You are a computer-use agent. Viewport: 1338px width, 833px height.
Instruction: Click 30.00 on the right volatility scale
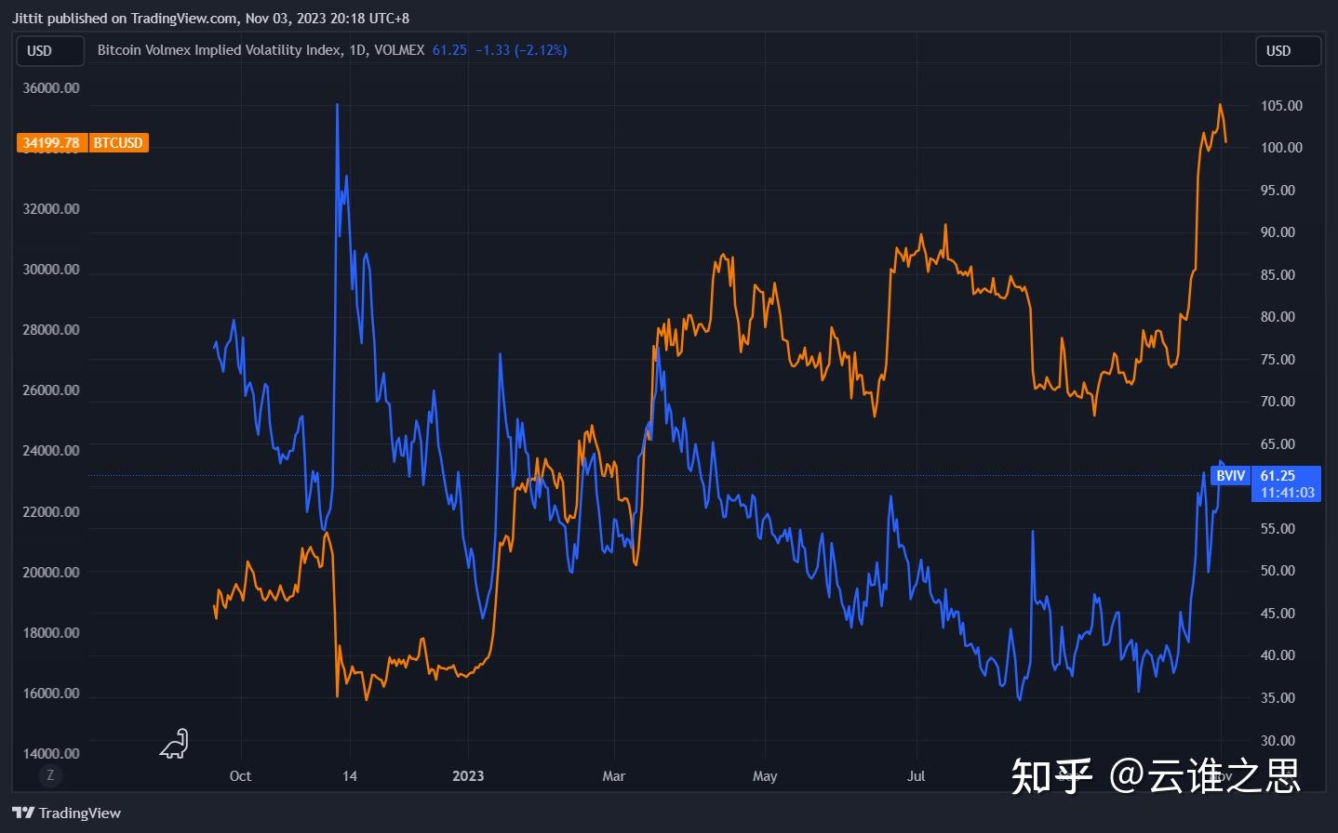coord(1278,740)
